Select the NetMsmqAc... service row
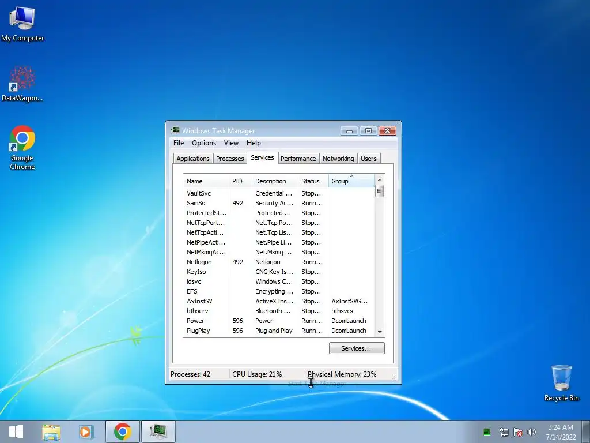 coord(279,252)
